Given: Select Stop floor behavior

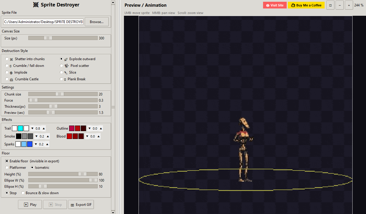Looking at the screenshot, I should click(7, 193).
